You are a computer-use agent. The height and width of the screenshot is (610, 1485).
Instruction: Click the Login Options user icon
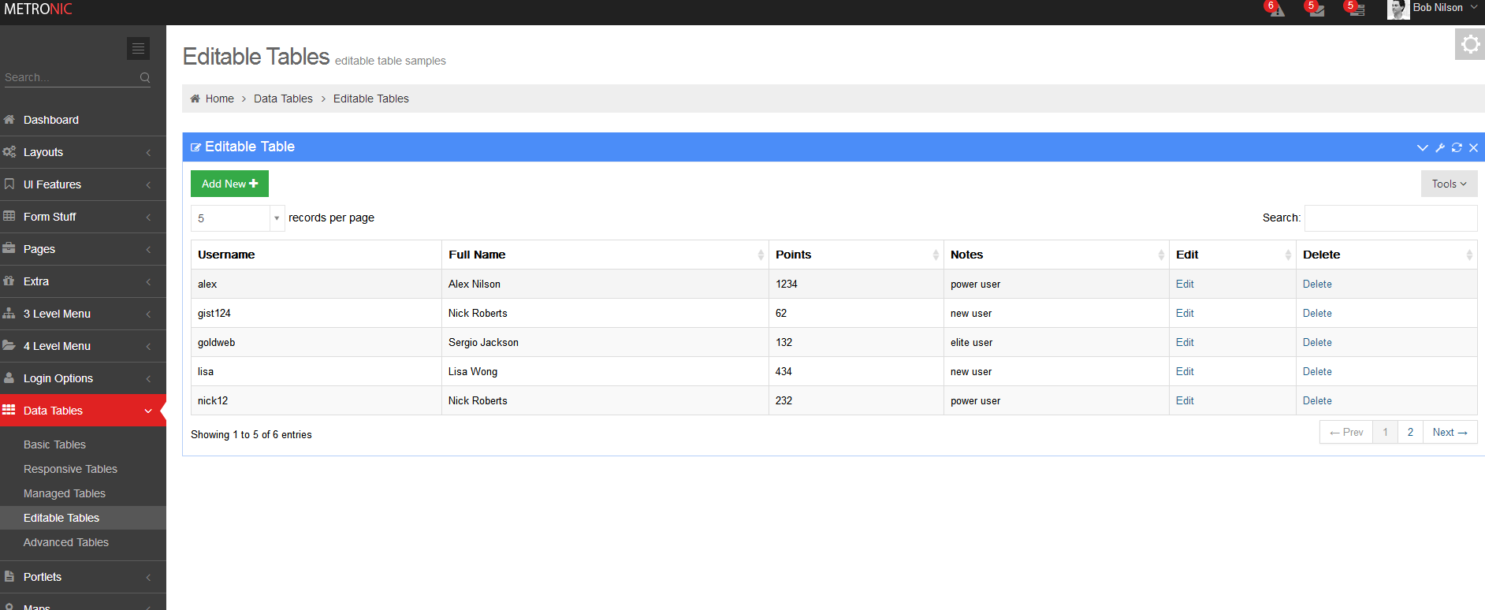(x=9, y=378)
